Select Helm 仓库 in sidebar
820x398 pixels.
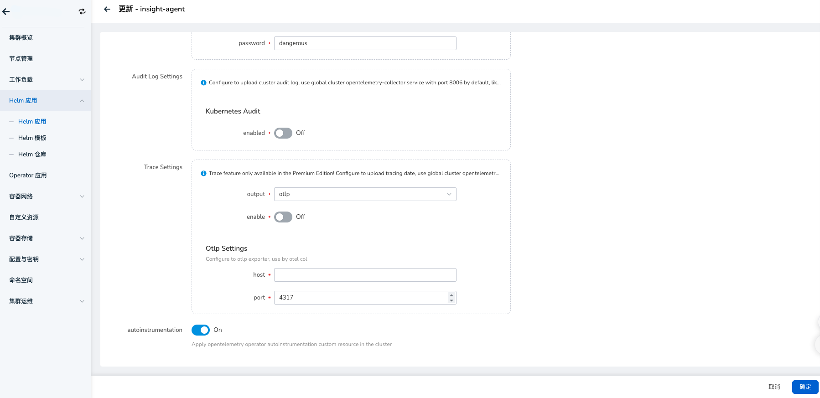pos(32,155)
